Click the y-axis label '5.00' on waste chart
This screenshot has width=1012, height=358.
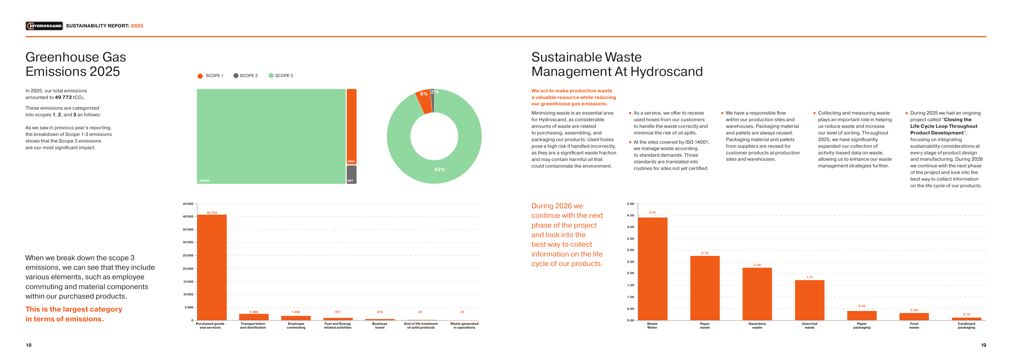point(631,204)
